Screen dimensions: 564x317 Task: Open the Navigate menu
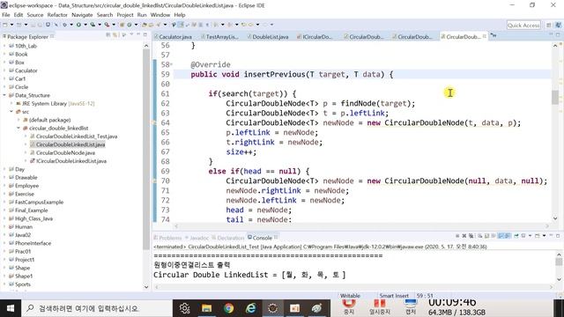(82, 15)
